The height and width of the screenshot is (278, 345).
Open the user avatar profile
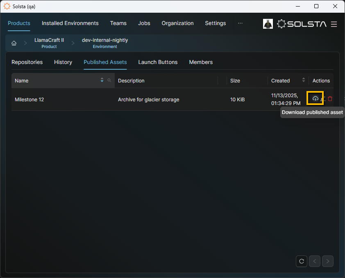(268, 24)
